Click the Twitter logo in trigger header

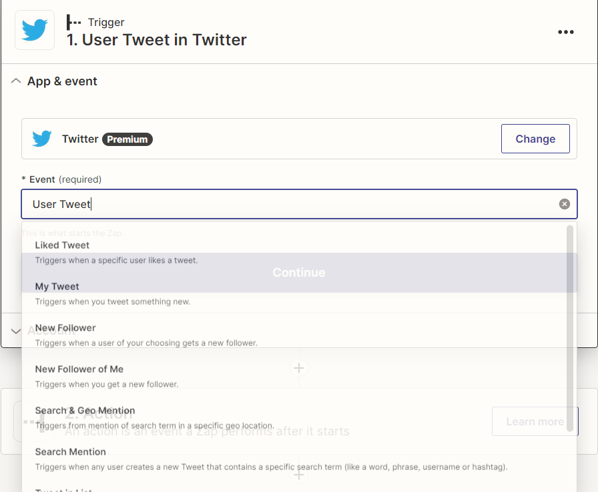click(35, 30)
